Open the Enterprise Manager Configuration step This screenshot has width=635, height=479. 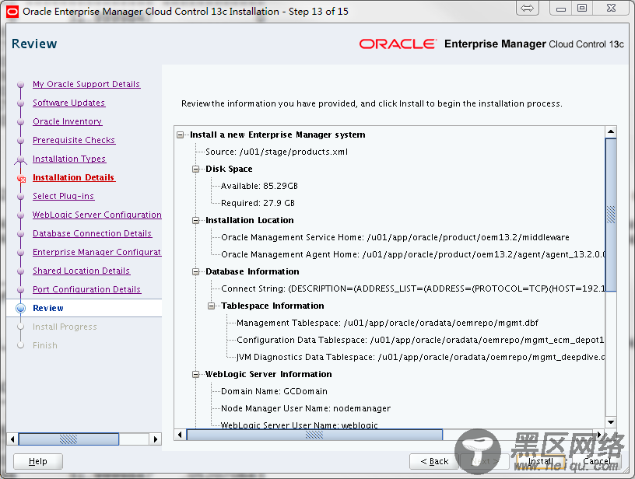[96, 252]
